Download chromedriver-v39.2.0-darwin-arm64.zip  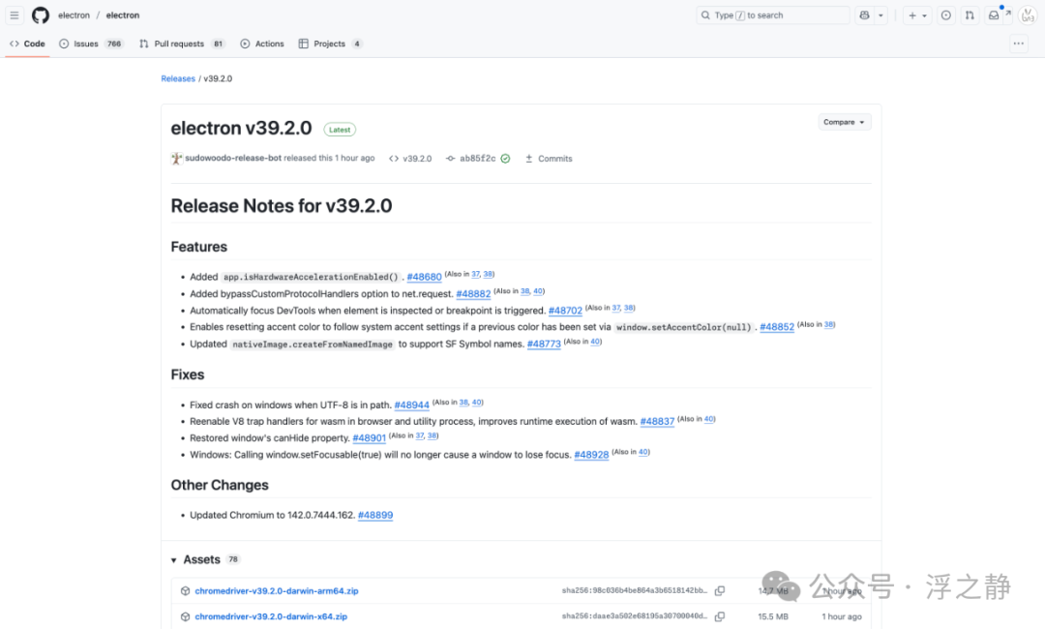277,591
